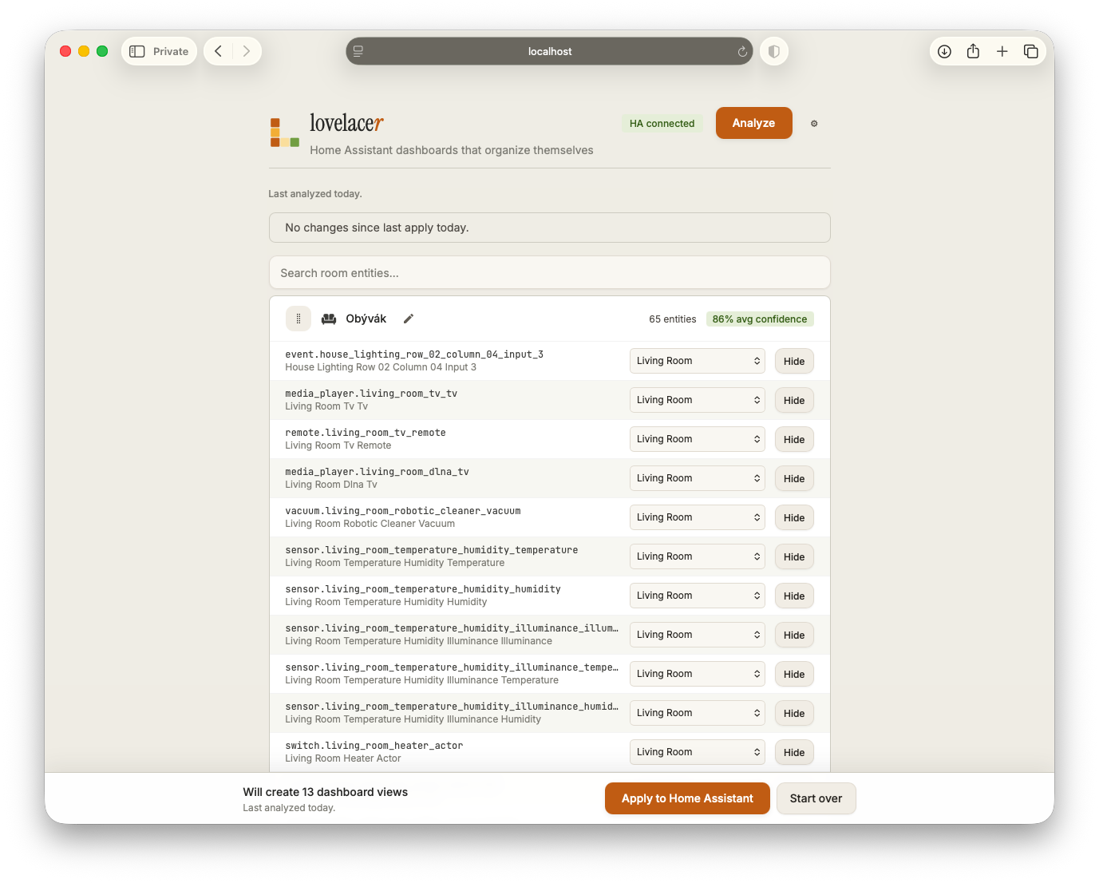Toggle the Safari sidebar icon
The width and height of the screenshot is (1099, 883).
pos(137,51)
